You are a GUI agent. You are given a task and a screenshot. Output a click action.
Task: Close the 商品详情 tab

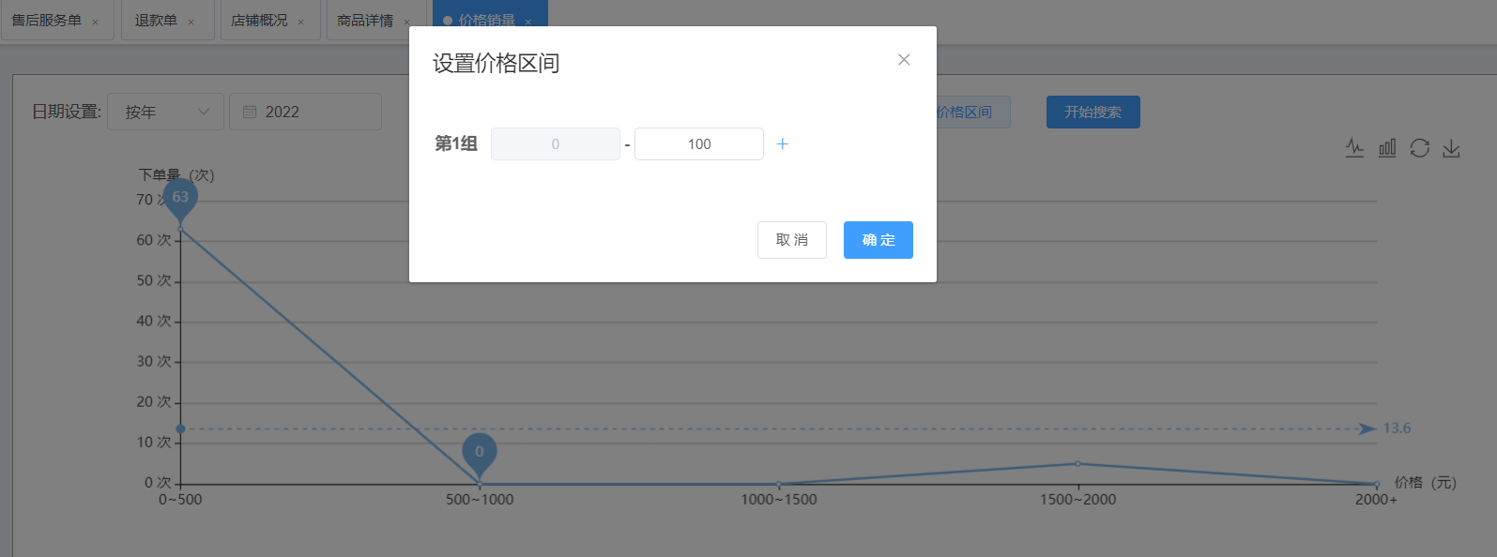(x=406, y=22)
